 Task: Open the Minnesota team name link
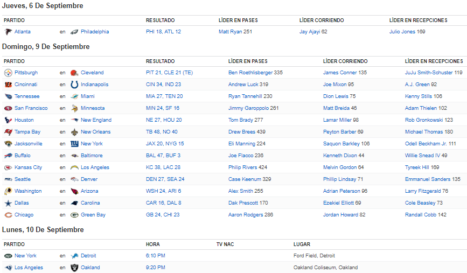93,108
